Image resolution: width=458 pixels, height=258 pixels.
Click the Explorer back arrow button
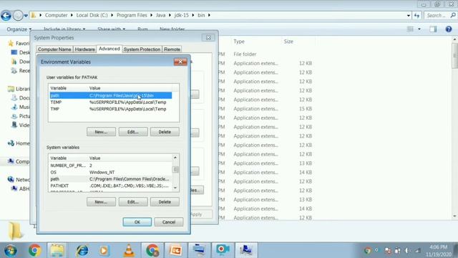(6, 16)
